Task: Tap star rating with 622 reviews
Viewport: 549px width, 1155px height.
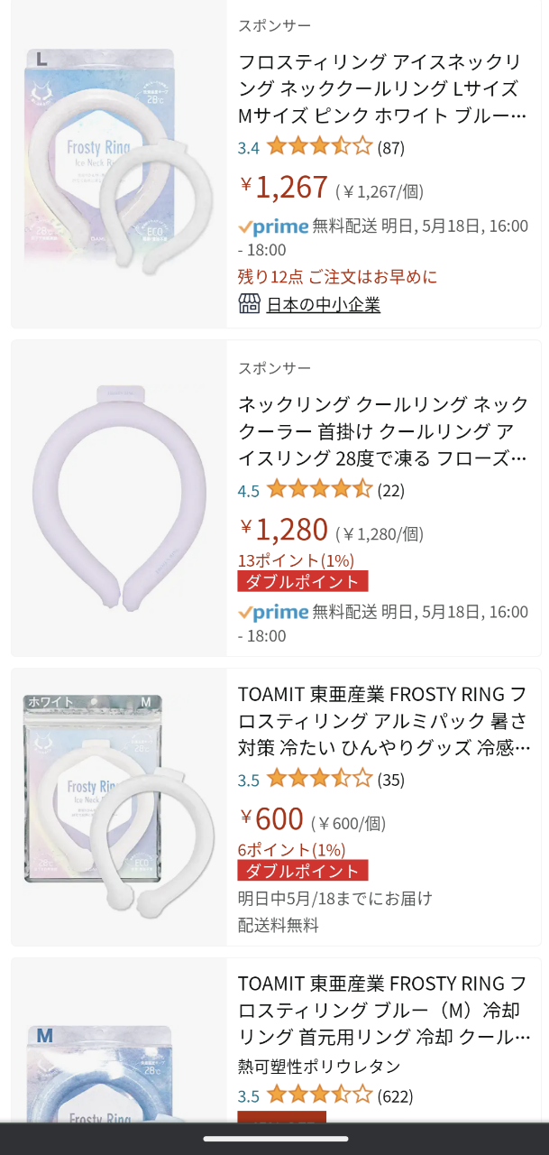Action: pos(319,1096)
